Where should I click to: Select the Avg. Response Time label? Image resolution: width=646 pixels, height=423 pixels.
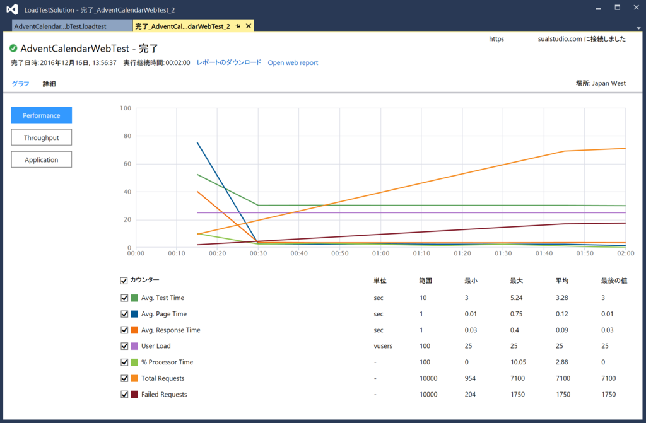point(170,330)
